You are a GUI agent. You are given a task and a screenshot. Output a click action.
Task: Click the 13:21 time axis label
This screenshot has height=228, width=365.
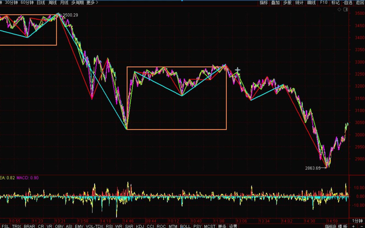pyautogui.click(x=60, y=221)
